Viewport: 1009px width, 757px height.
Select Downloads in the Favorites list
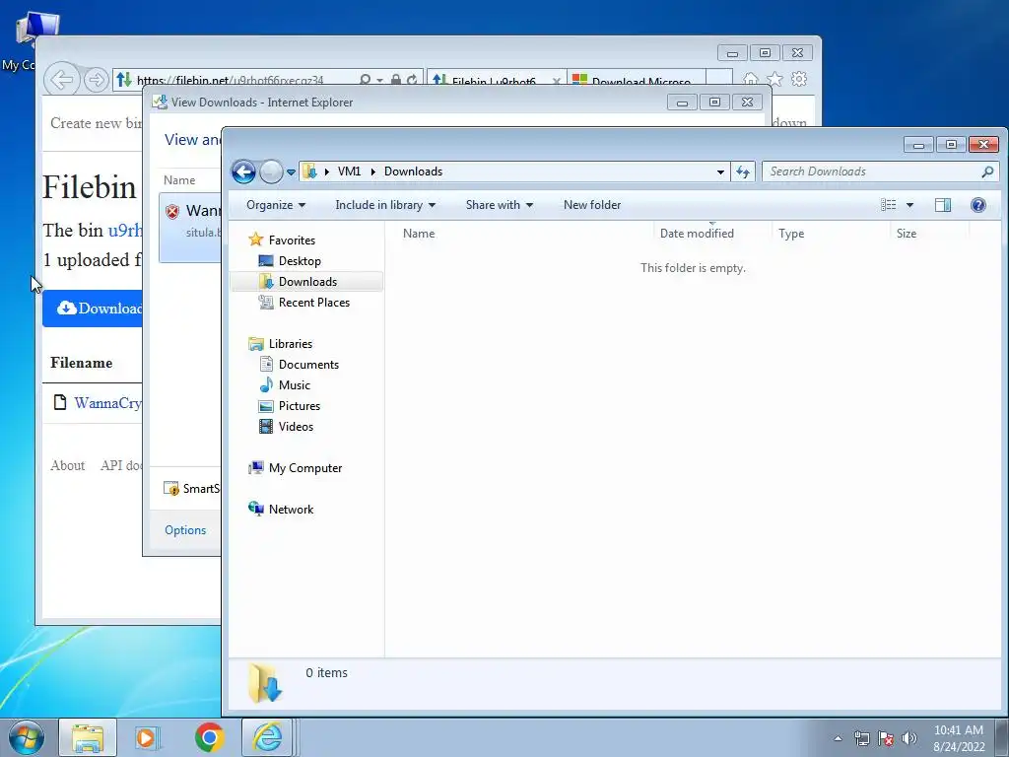[x=307, y=281]
